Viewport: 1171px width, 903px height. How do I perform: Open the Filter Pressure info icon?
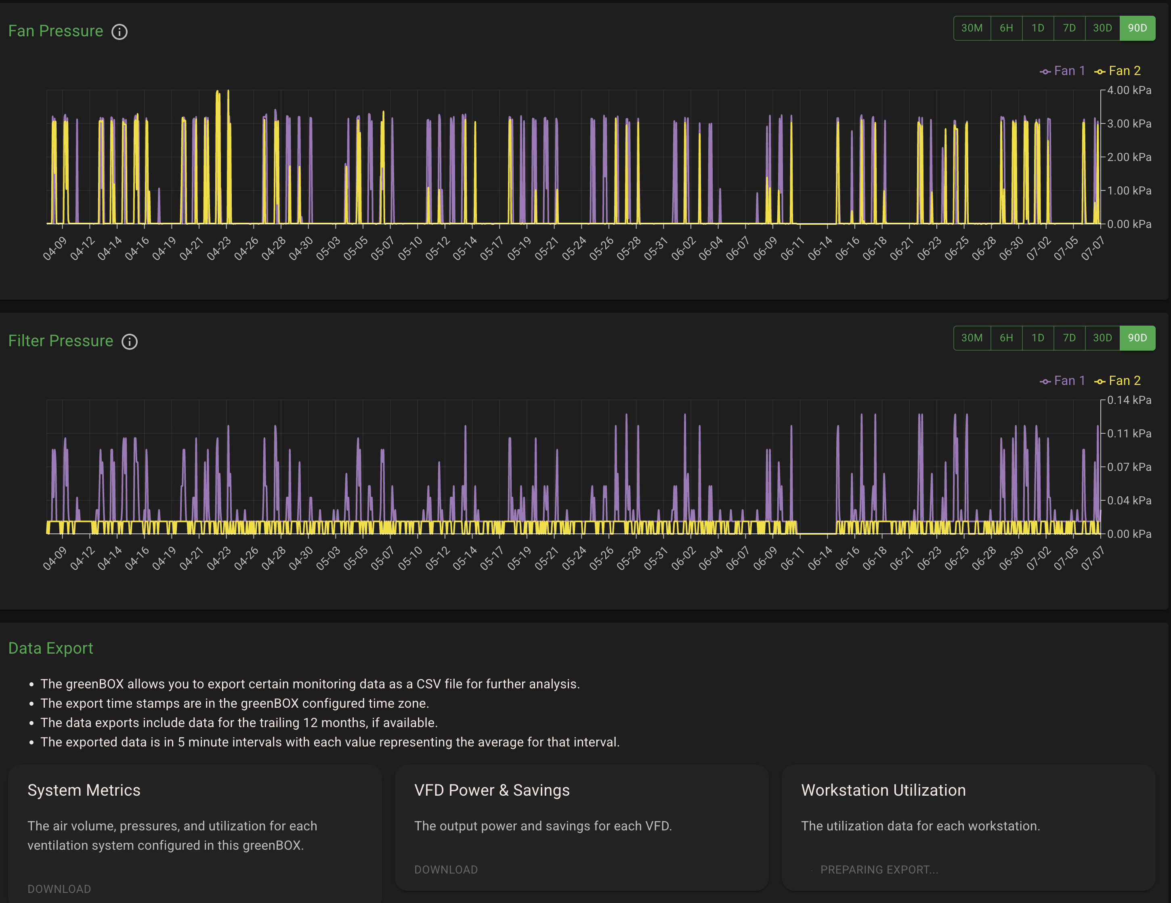click(x=129, y=341)
